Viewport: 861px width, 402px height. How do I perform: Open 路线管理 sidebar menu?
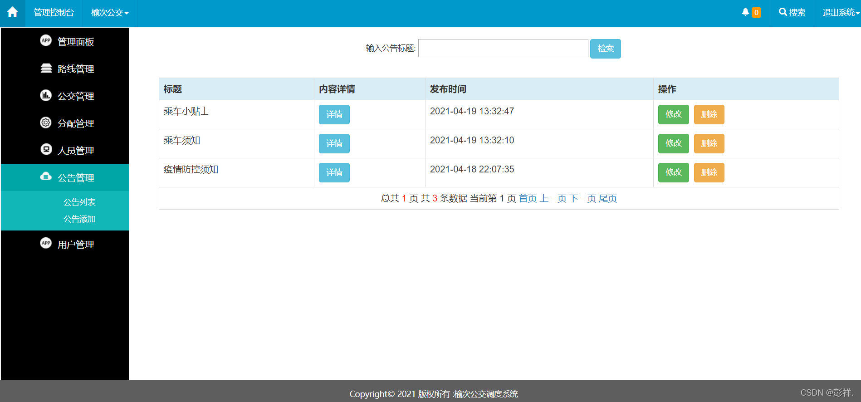click(x=65, y=69)
